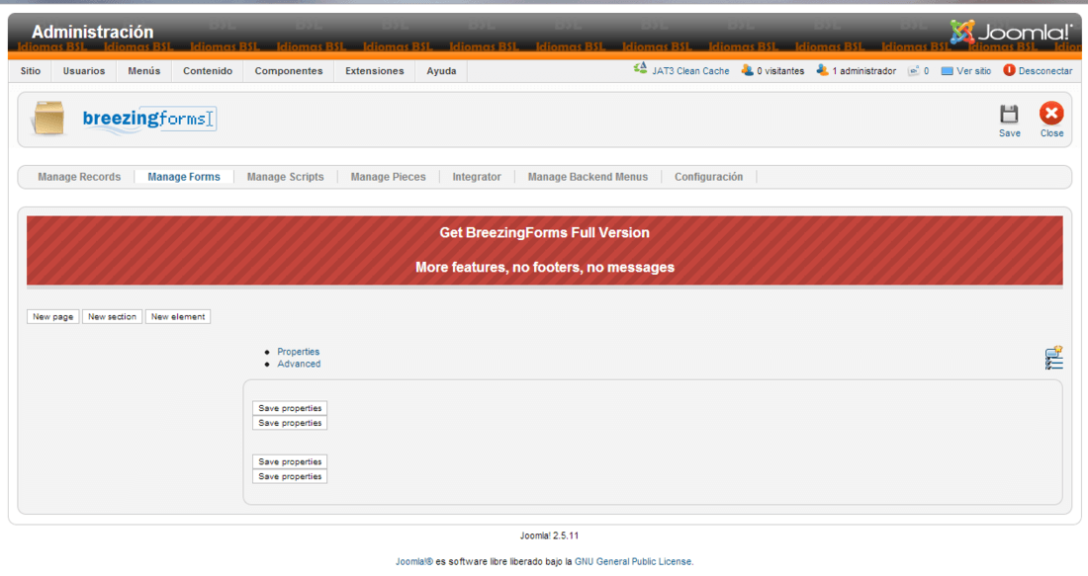This screenshot has height=576, width=1088.
Task: Click the Desconectar link
Action: 1045,71
